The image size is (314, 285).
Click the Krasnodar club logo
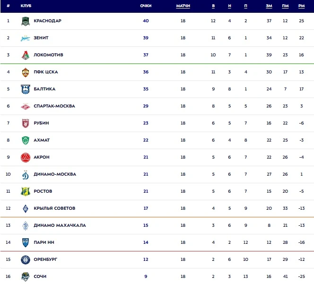[25, 21]
